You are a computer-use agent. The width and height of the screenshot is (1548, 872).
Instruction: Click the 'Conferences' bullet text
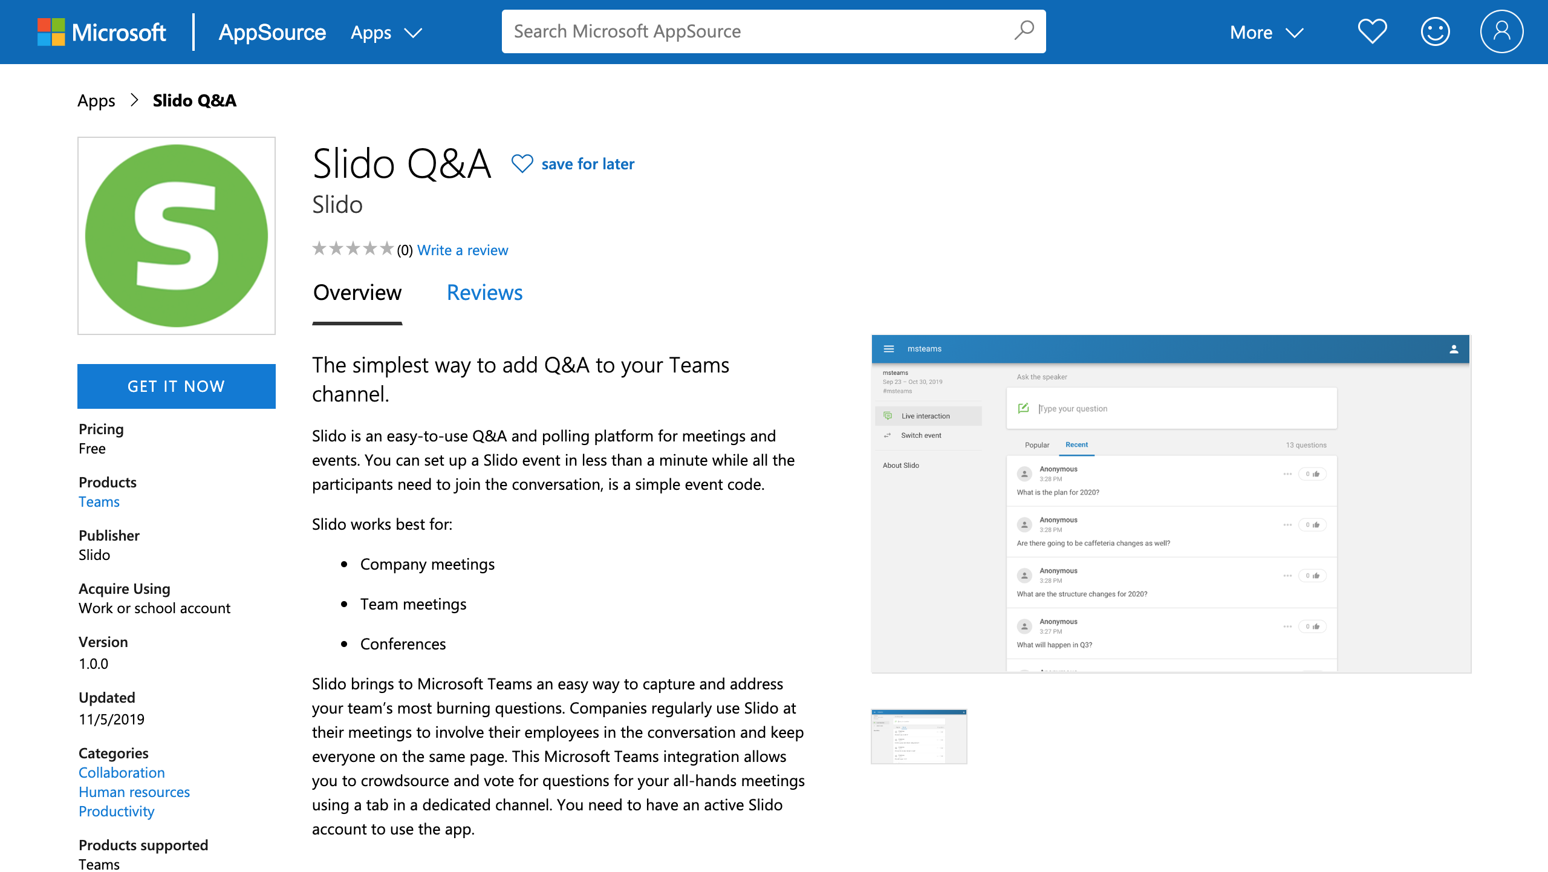pos(403,644)
